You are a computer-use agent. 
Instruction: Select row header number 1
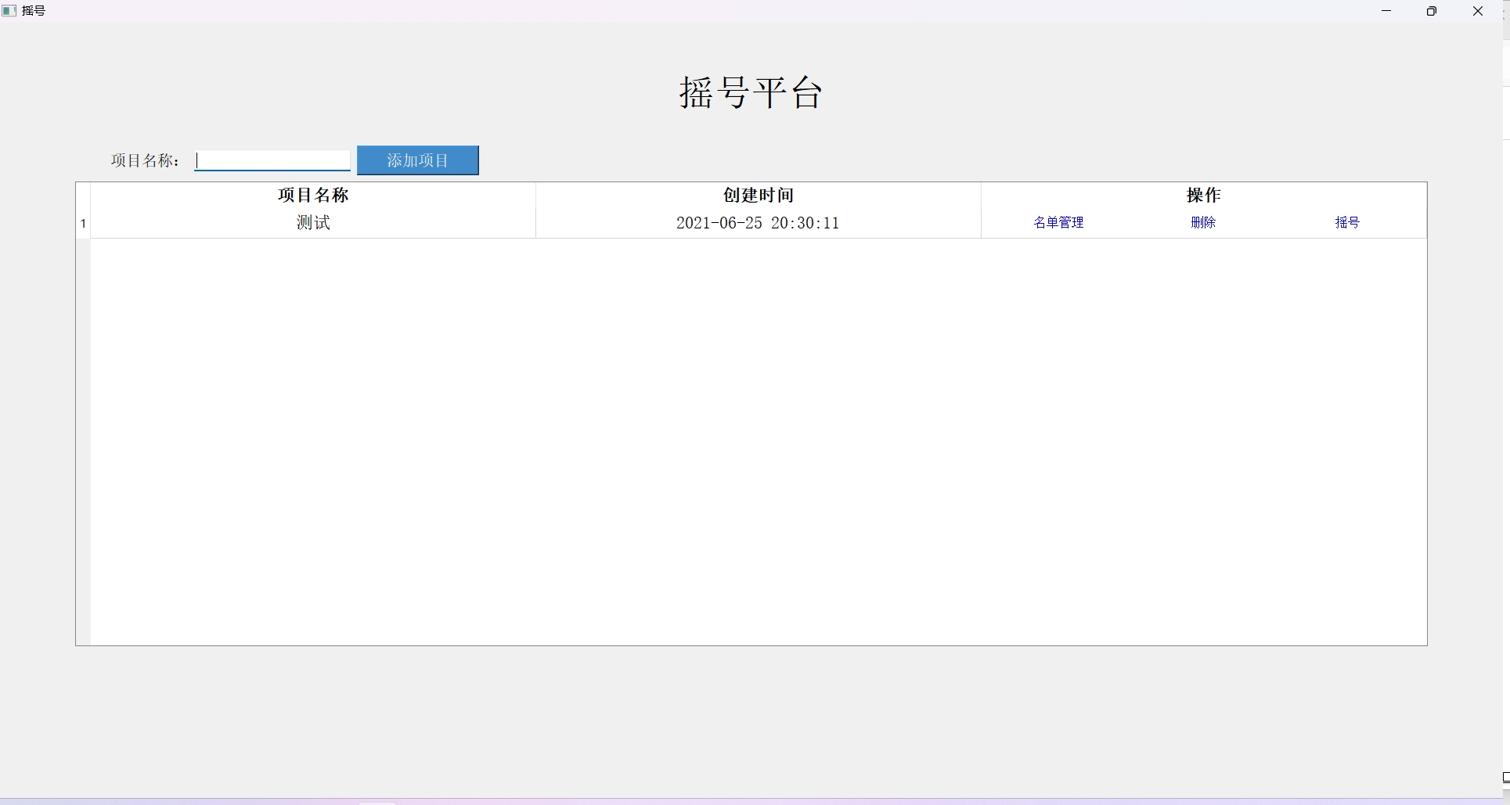pos(83,224)
